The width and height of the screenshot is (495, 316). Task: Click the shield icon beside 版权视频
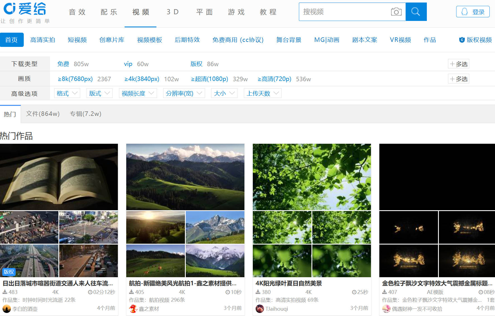click(x=462, y=40)
